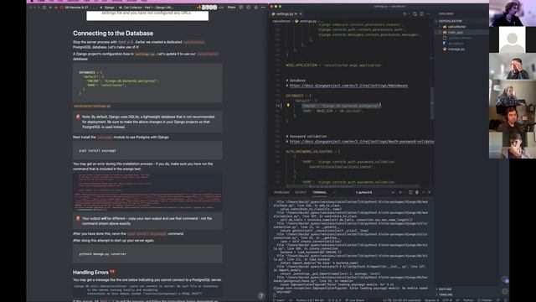Maximize the panel with chevron icon

coord(423,192)
